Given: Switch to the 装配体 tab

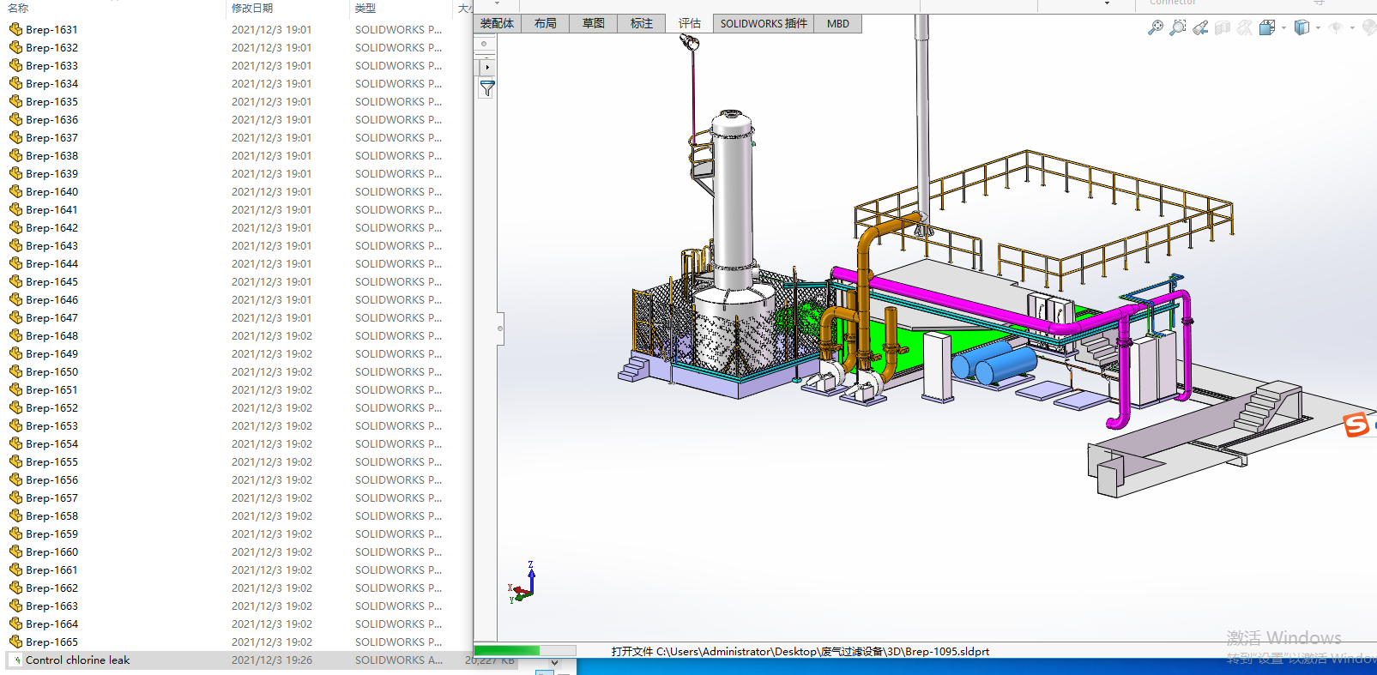Looking at the screenshot, I should tap(497, 24).
